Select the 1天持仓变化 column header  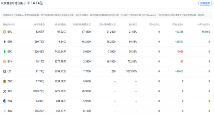click(154, 25)
